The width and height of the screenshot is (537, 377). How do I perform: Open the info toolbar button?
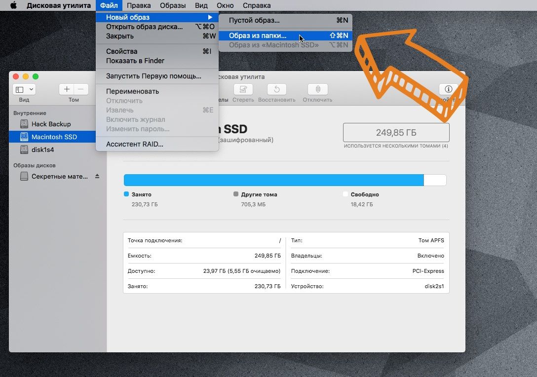(x=448, y=89)
